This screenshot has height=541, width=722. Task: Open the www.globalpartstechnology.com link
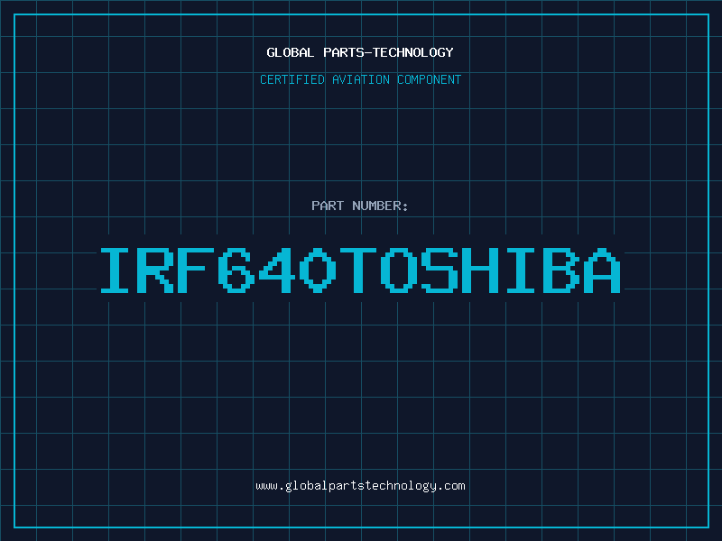(x=360, y=486)
